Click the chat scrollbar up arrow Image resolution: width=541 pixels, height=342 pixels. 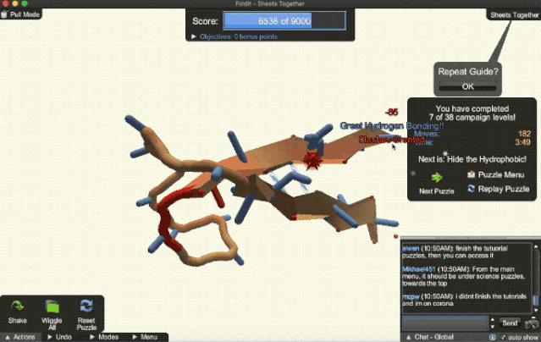(535, 246)
